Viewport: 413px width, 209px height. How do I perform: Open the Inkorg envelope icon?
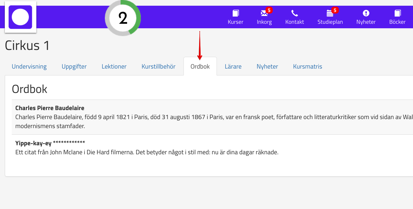264,14
